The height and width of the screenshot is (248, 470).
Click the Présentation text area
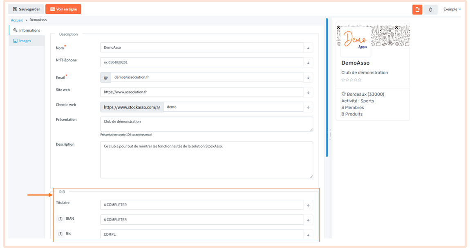click(x=206, y=124)
